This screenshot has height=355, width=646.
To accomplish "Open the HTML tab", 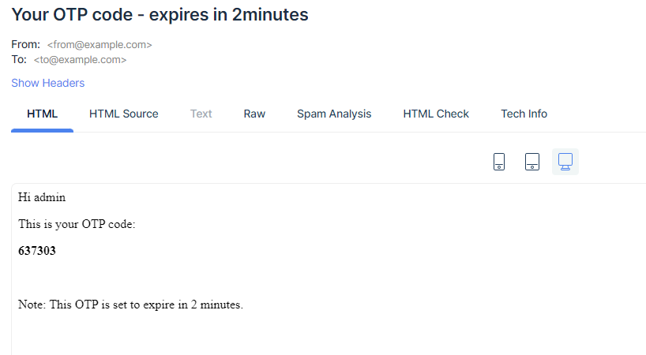I will tap(42, 114).
